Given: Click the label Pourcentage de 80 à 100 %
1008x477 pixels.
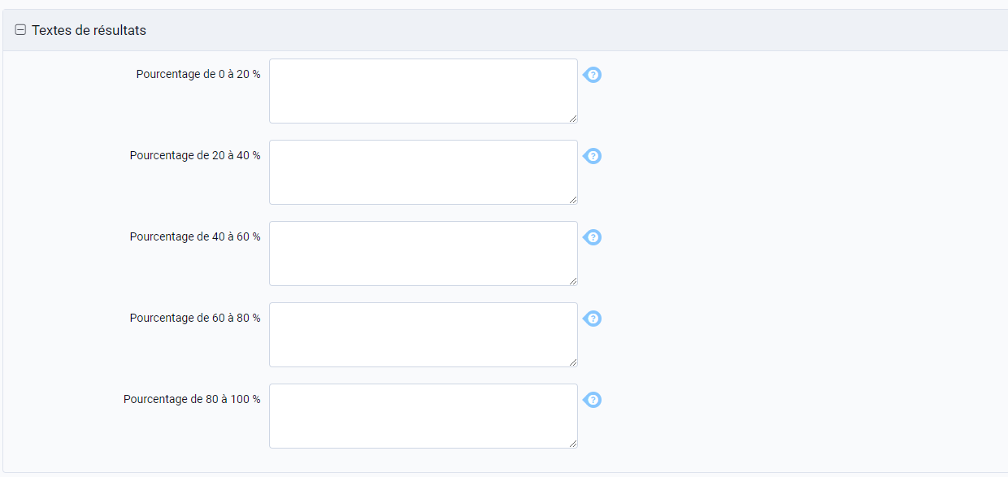Looking at the screenshot, I should [x=192, y=399].
